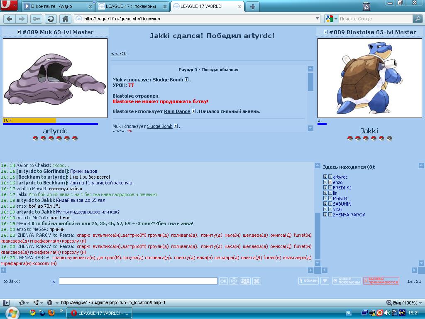Click the battle log scrollbar thumb
Viewport: 425px width, 319px height.
[310, 82]
